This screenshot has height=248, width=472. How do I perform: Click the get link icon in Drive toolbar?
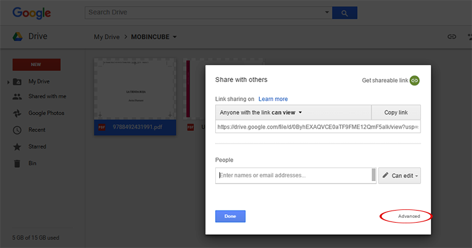[451, 37]
